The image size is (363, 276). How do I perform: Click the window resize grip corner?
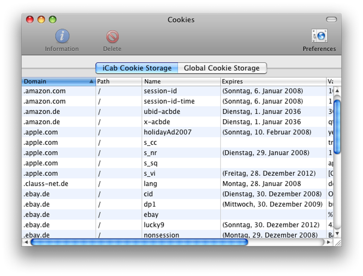[x=337, y=243]
